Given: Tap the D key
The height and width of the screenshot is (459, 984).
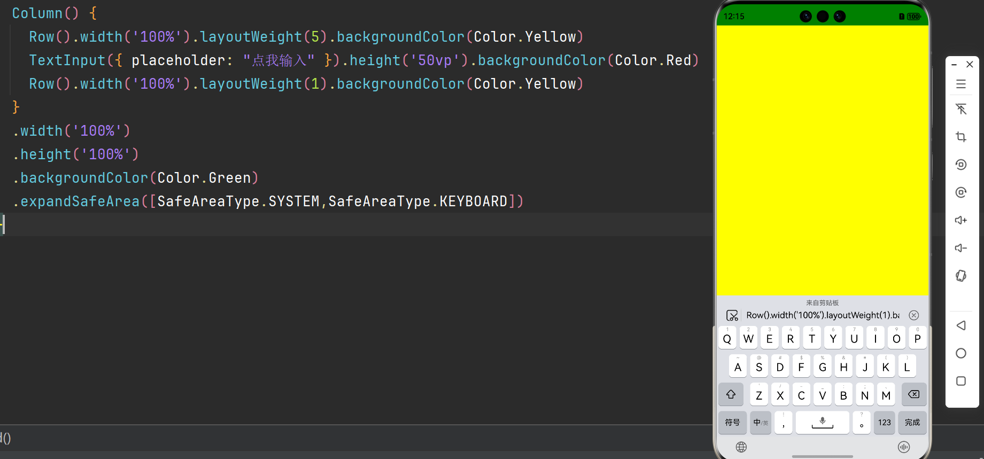Looking at the screenshot, I should click(780, 366).
